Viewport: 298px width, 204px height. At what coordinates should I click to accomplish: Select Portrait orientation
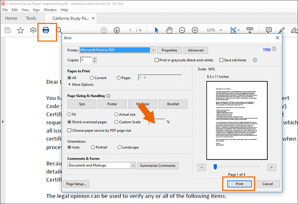[93, 147]
